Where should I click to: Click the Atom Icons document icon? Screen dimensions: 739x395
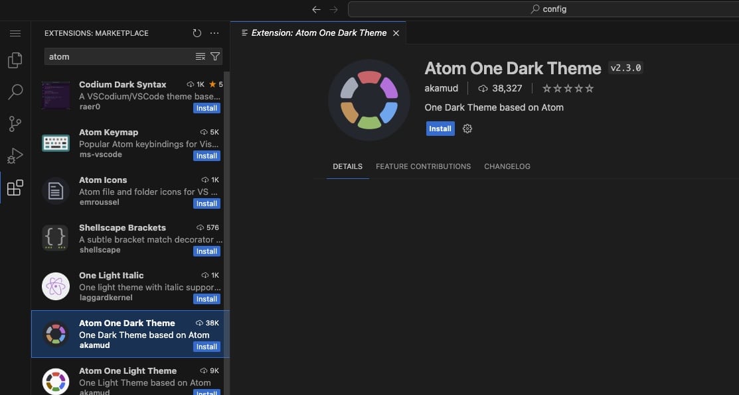pyautogui.click(x=56, y=191)
